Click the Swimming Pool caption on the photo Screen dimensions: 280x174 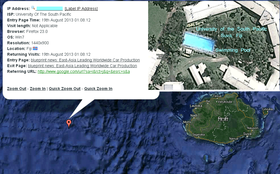(233, 50)
